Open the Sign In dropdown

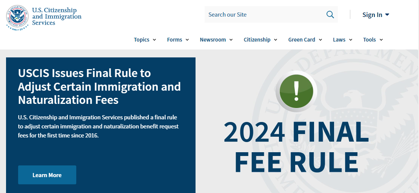(x=376, y=15)
